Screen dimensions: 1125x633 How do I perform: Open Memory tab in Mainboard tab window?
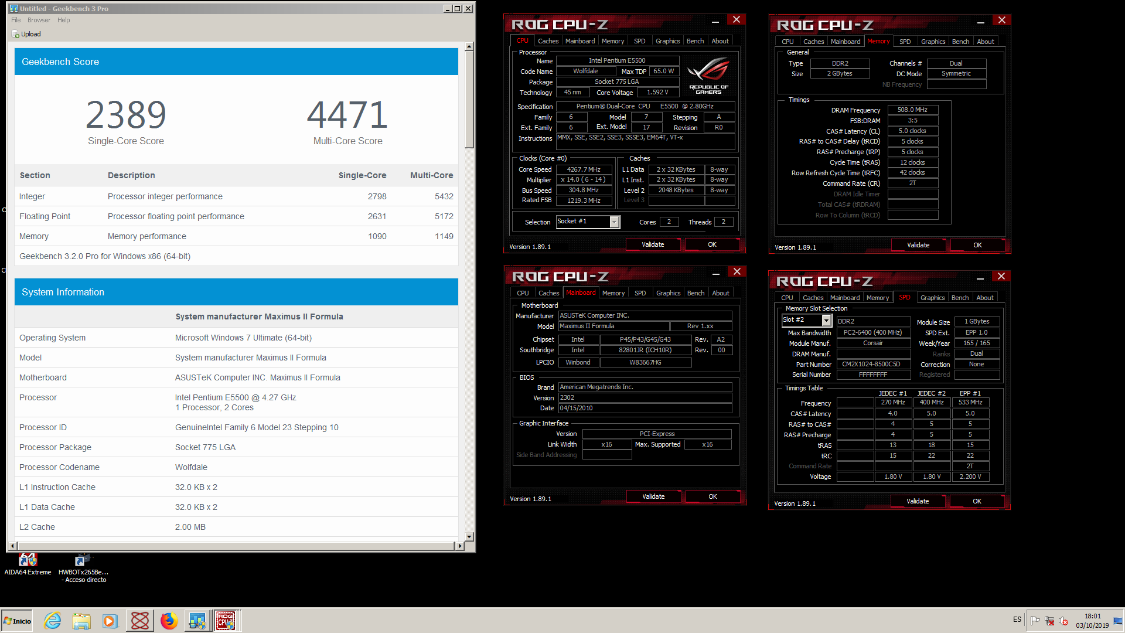pos(613,293)
